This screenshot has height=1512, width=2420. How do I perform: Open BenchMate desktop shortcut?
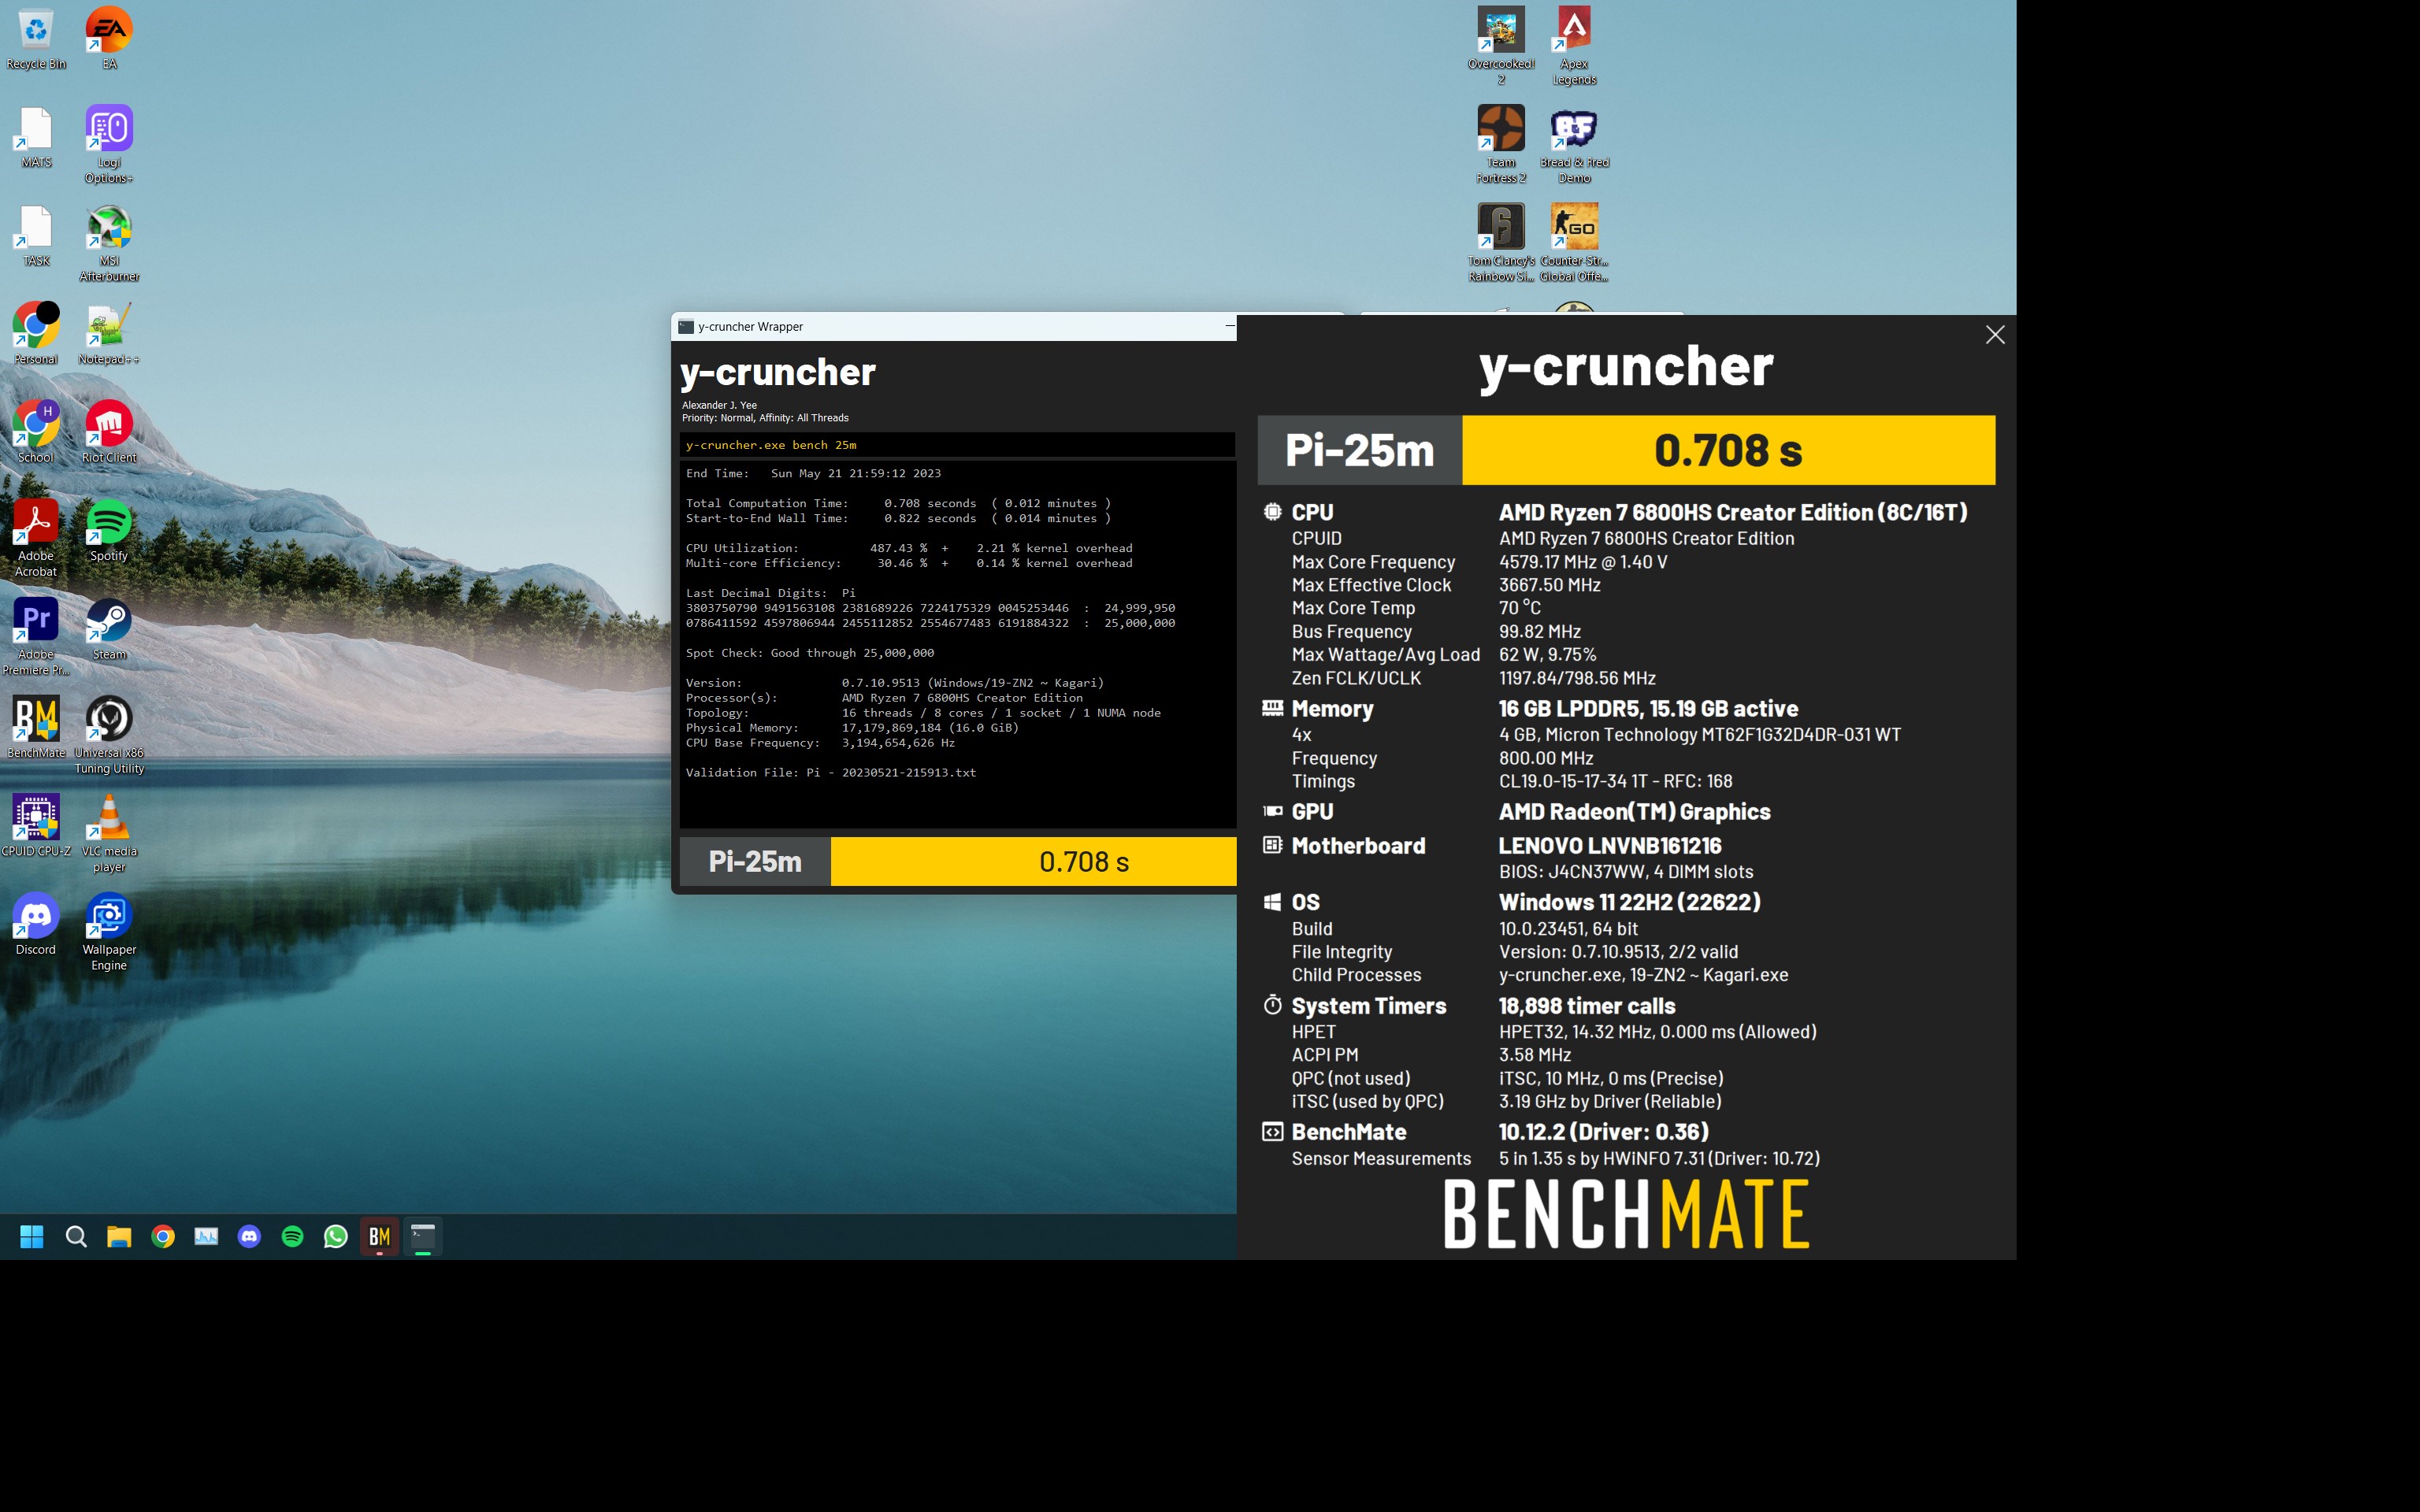click(36, 727)
